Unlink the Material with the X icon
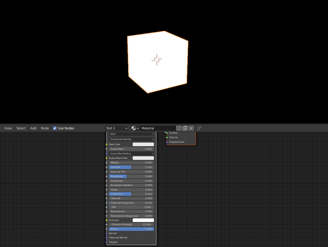This screenshot has height=247, width=328. [191, 128]
